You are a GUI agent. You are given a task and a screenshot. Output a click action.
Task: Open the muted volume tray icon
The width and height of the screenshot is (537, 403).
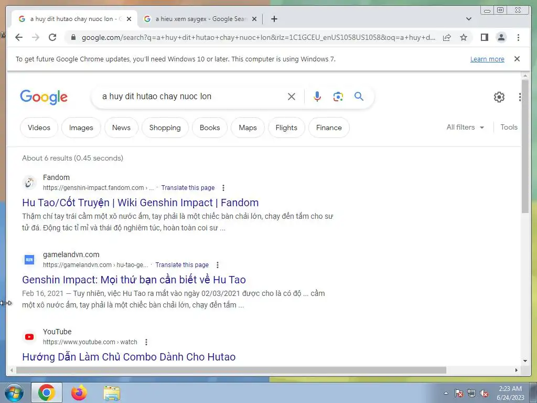pos(484,393)
